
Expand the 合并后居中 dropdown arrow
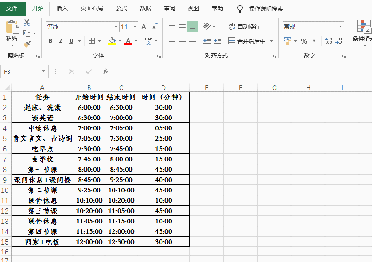click(271, 41)
